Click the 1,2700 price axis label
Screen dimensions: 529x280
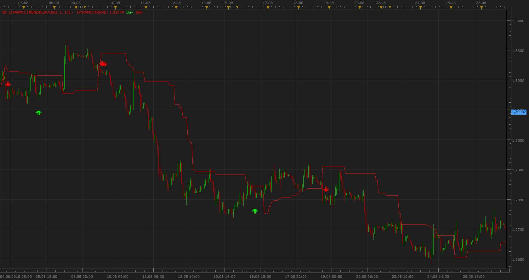(x=518, y=230)
